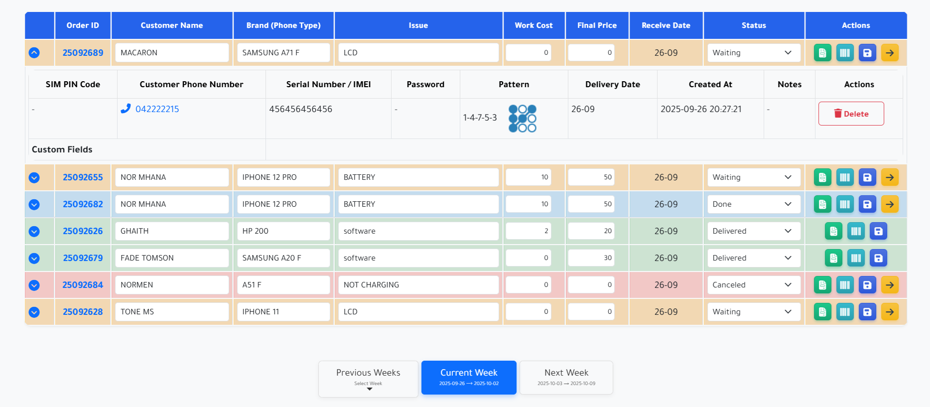Open Canceled status dropdown for NORMEN

(x=753, y=285)
